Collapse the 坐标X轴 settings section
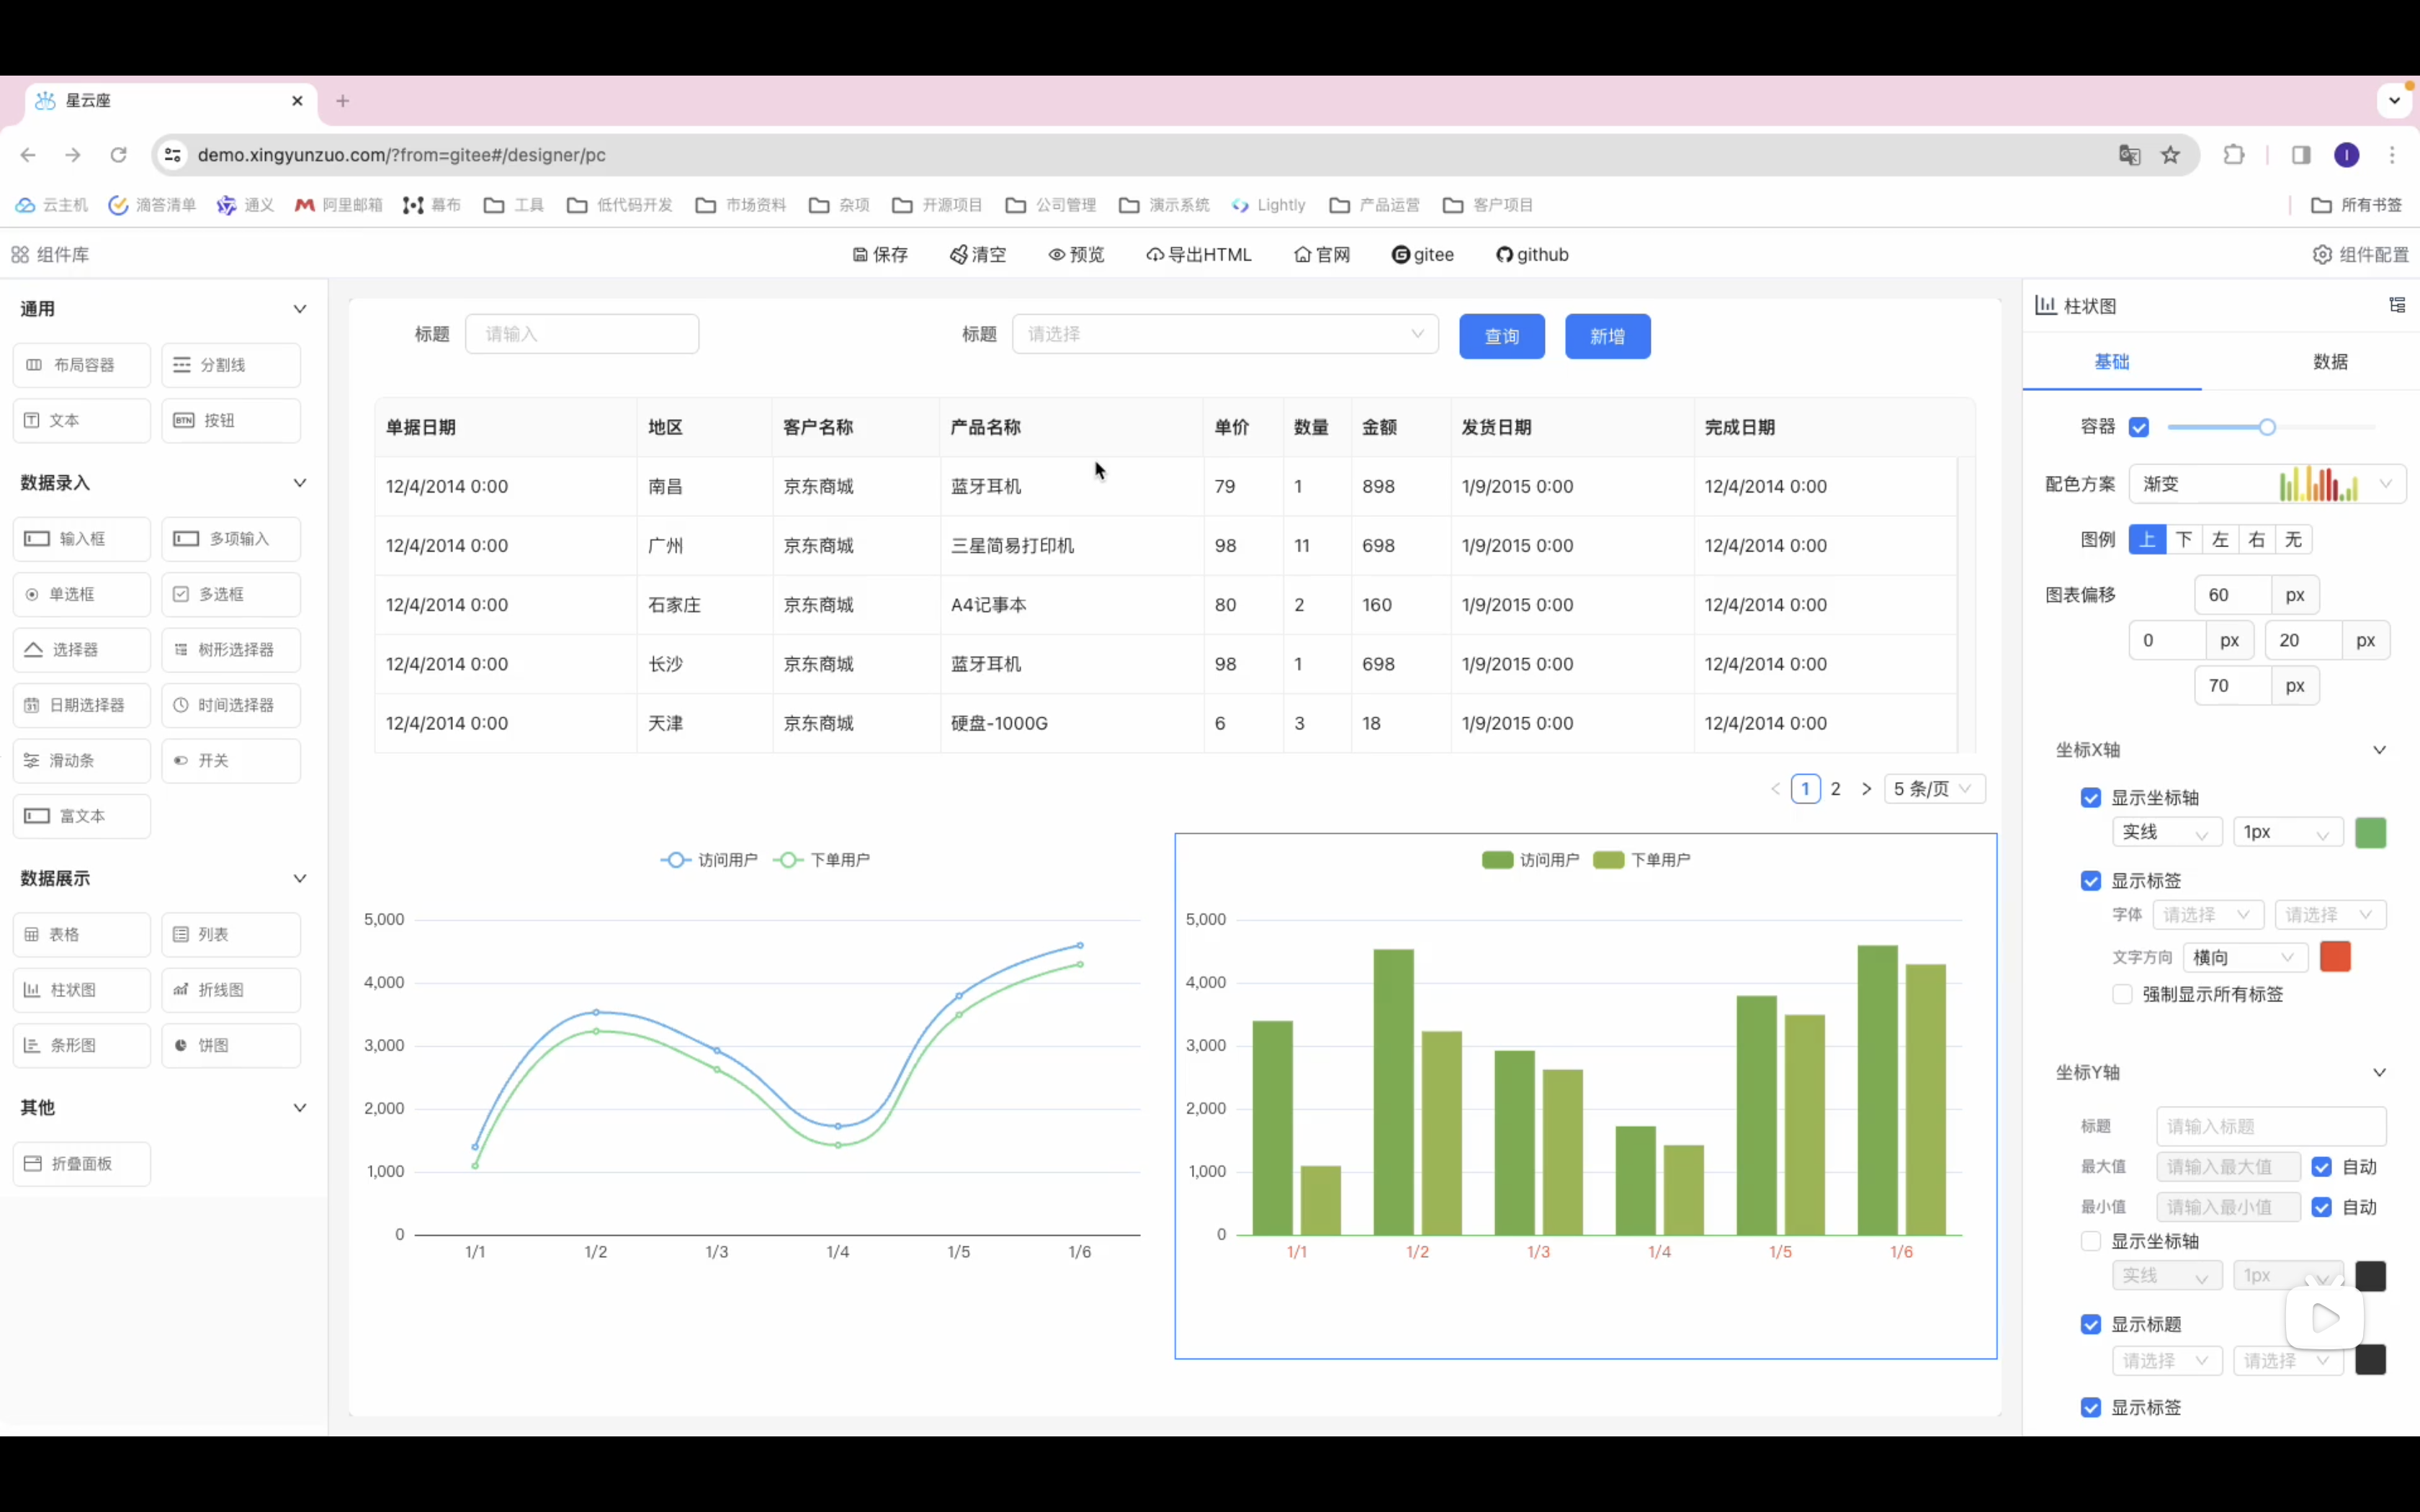The image size is (2420, 1512). [x=2379, y=750]
